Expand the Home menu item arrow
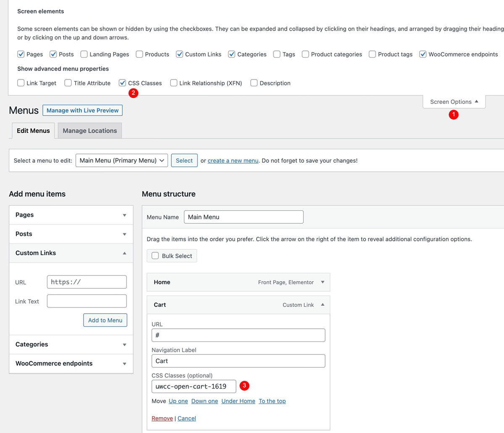 point(323,282)
